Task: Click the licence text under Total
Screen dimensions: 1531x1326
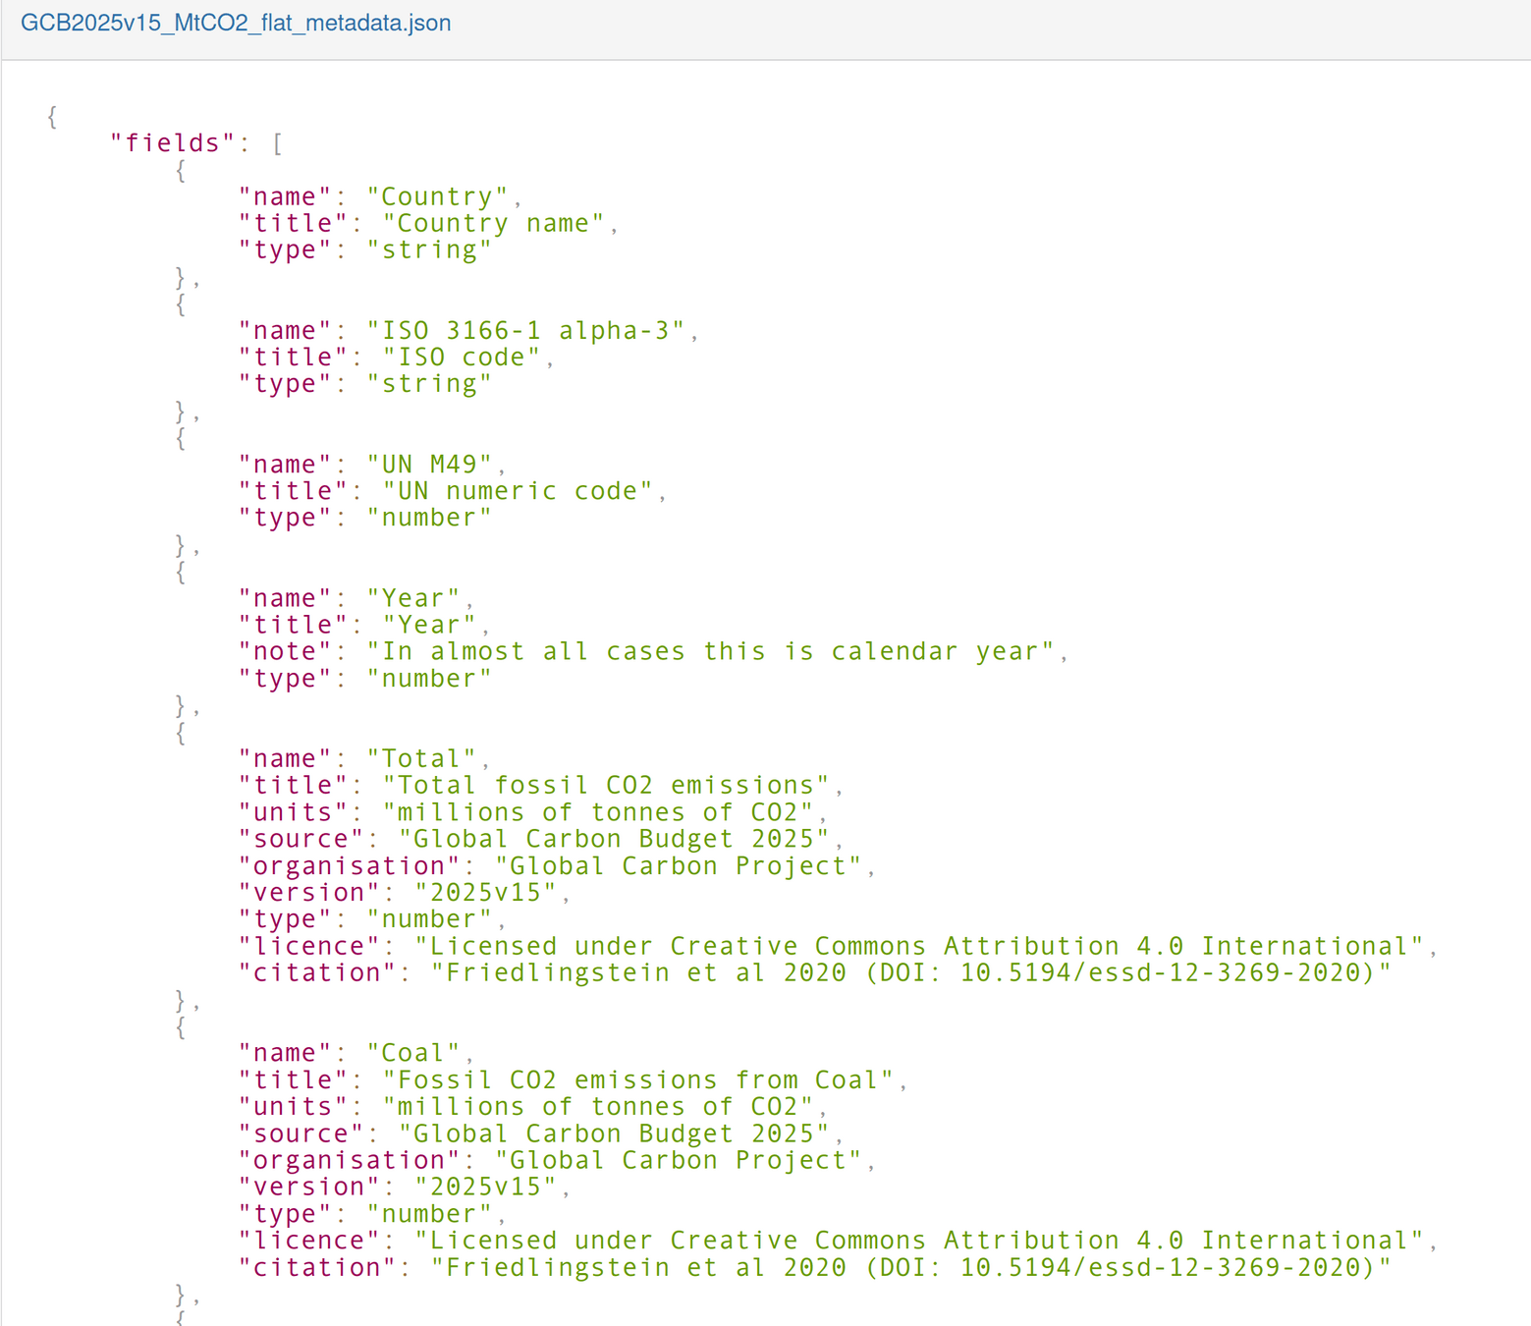Action: coord(919,946)
